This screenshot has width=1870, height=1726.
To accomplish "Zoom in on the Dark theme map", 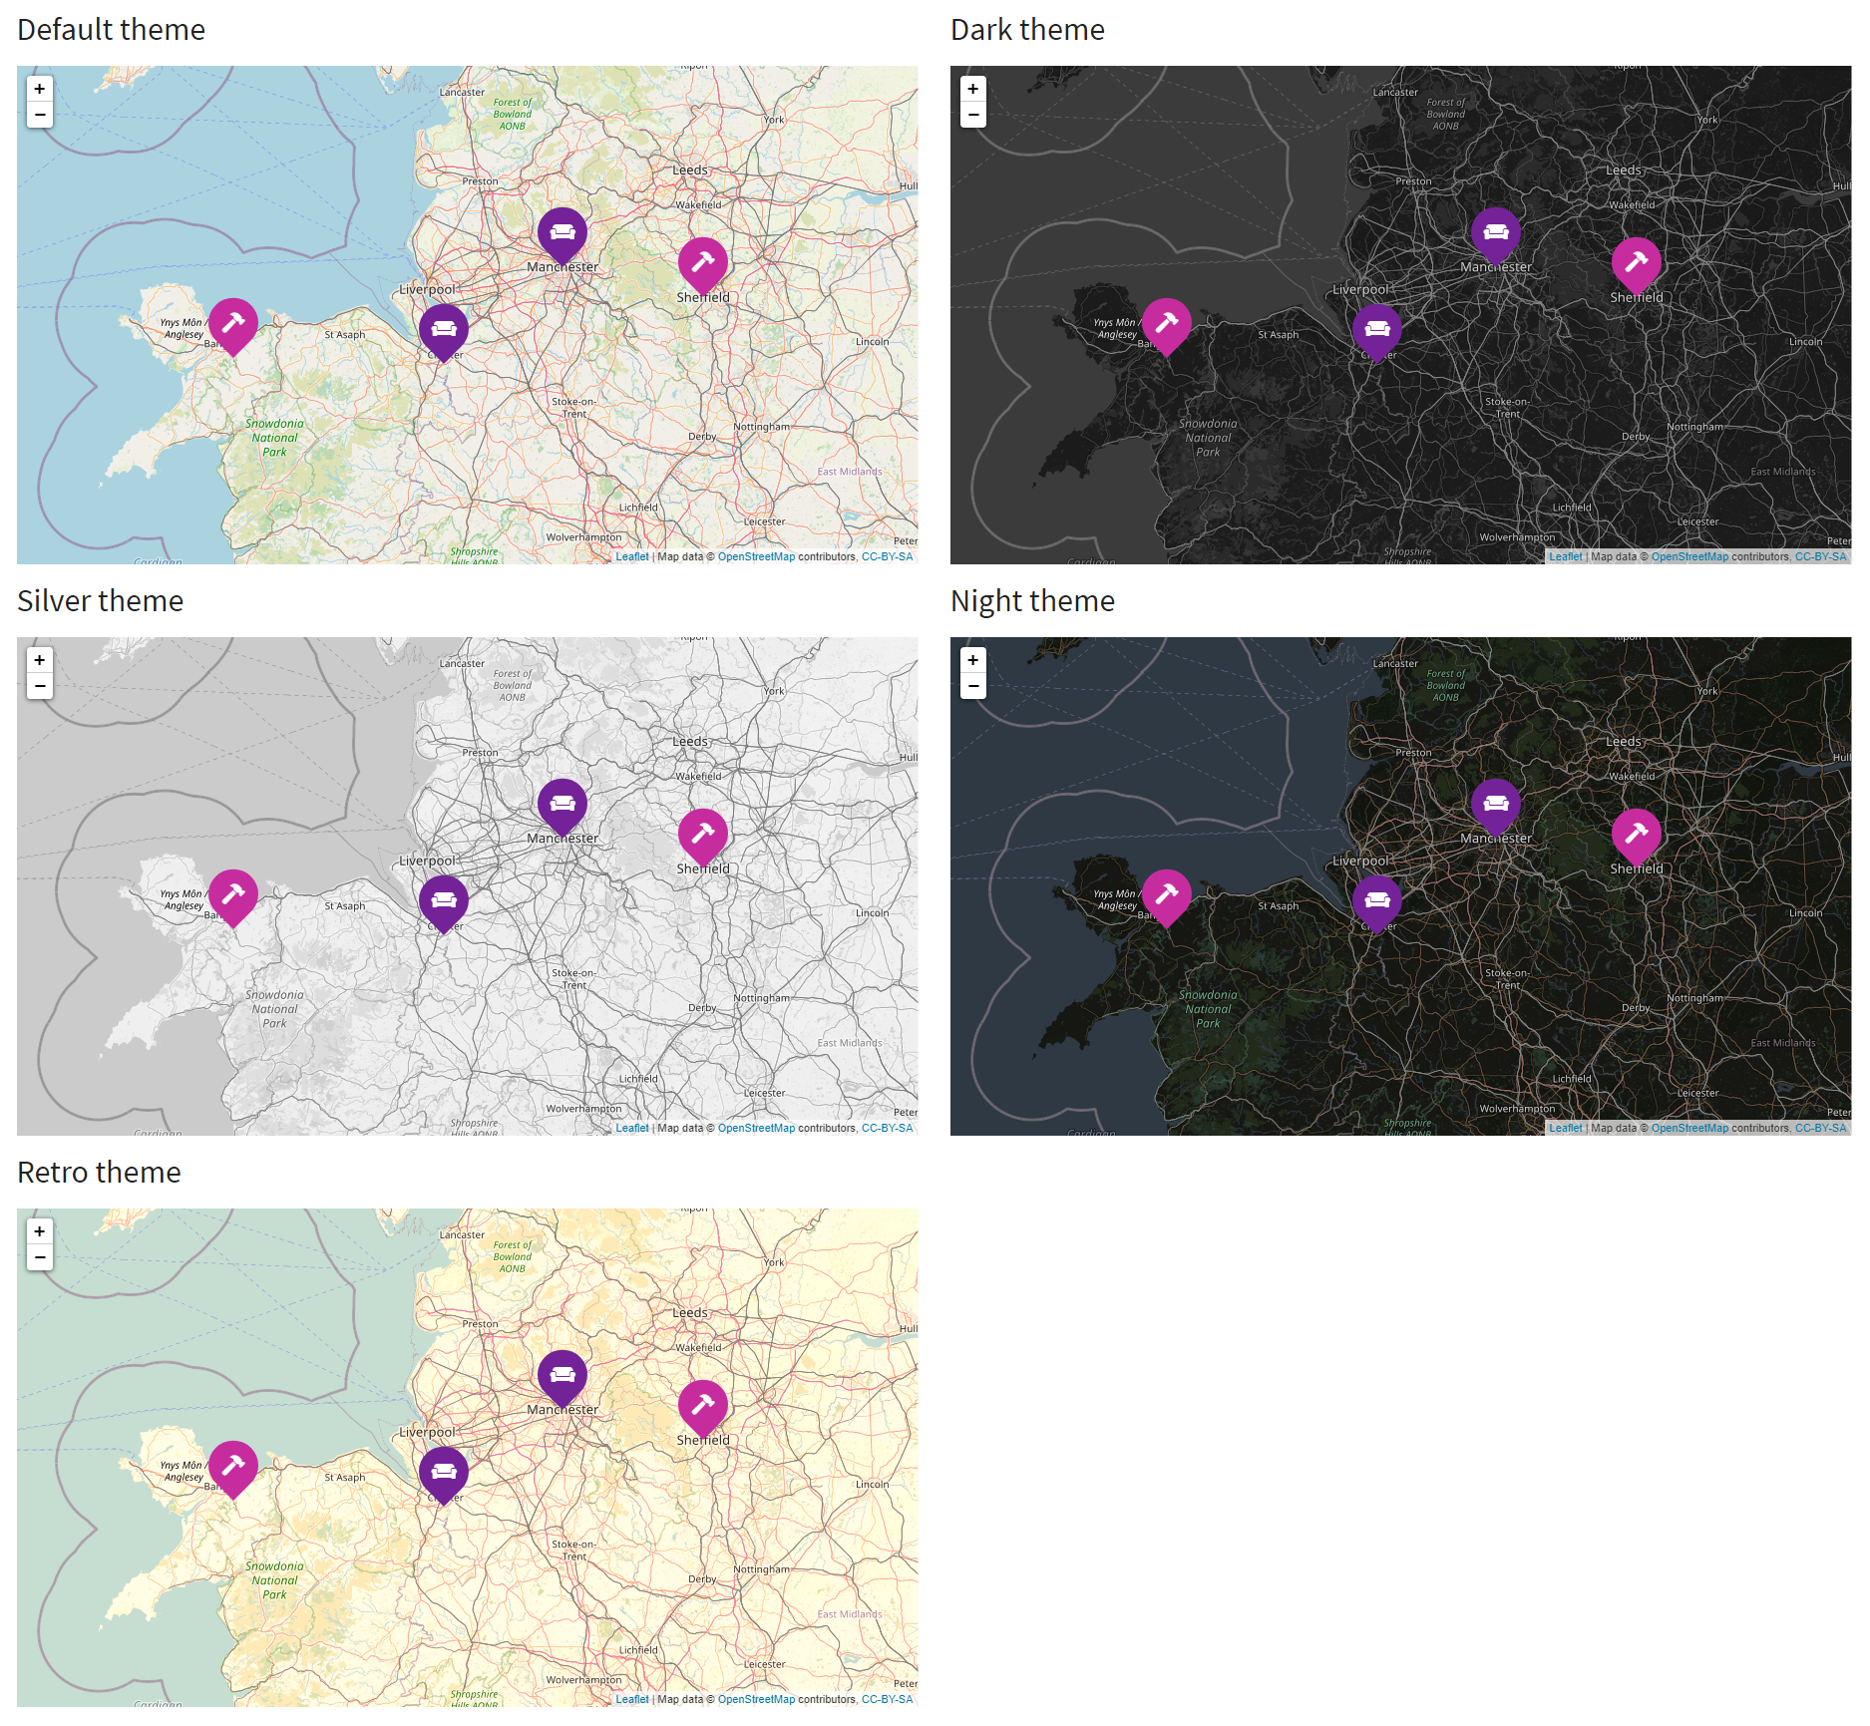I will tap(973, 89).
